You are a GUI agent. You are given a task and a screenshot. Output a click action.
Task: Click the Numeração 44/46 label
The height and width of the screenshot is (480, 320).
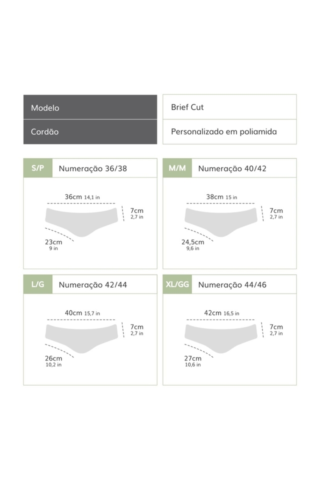click(x=232, y=285)
